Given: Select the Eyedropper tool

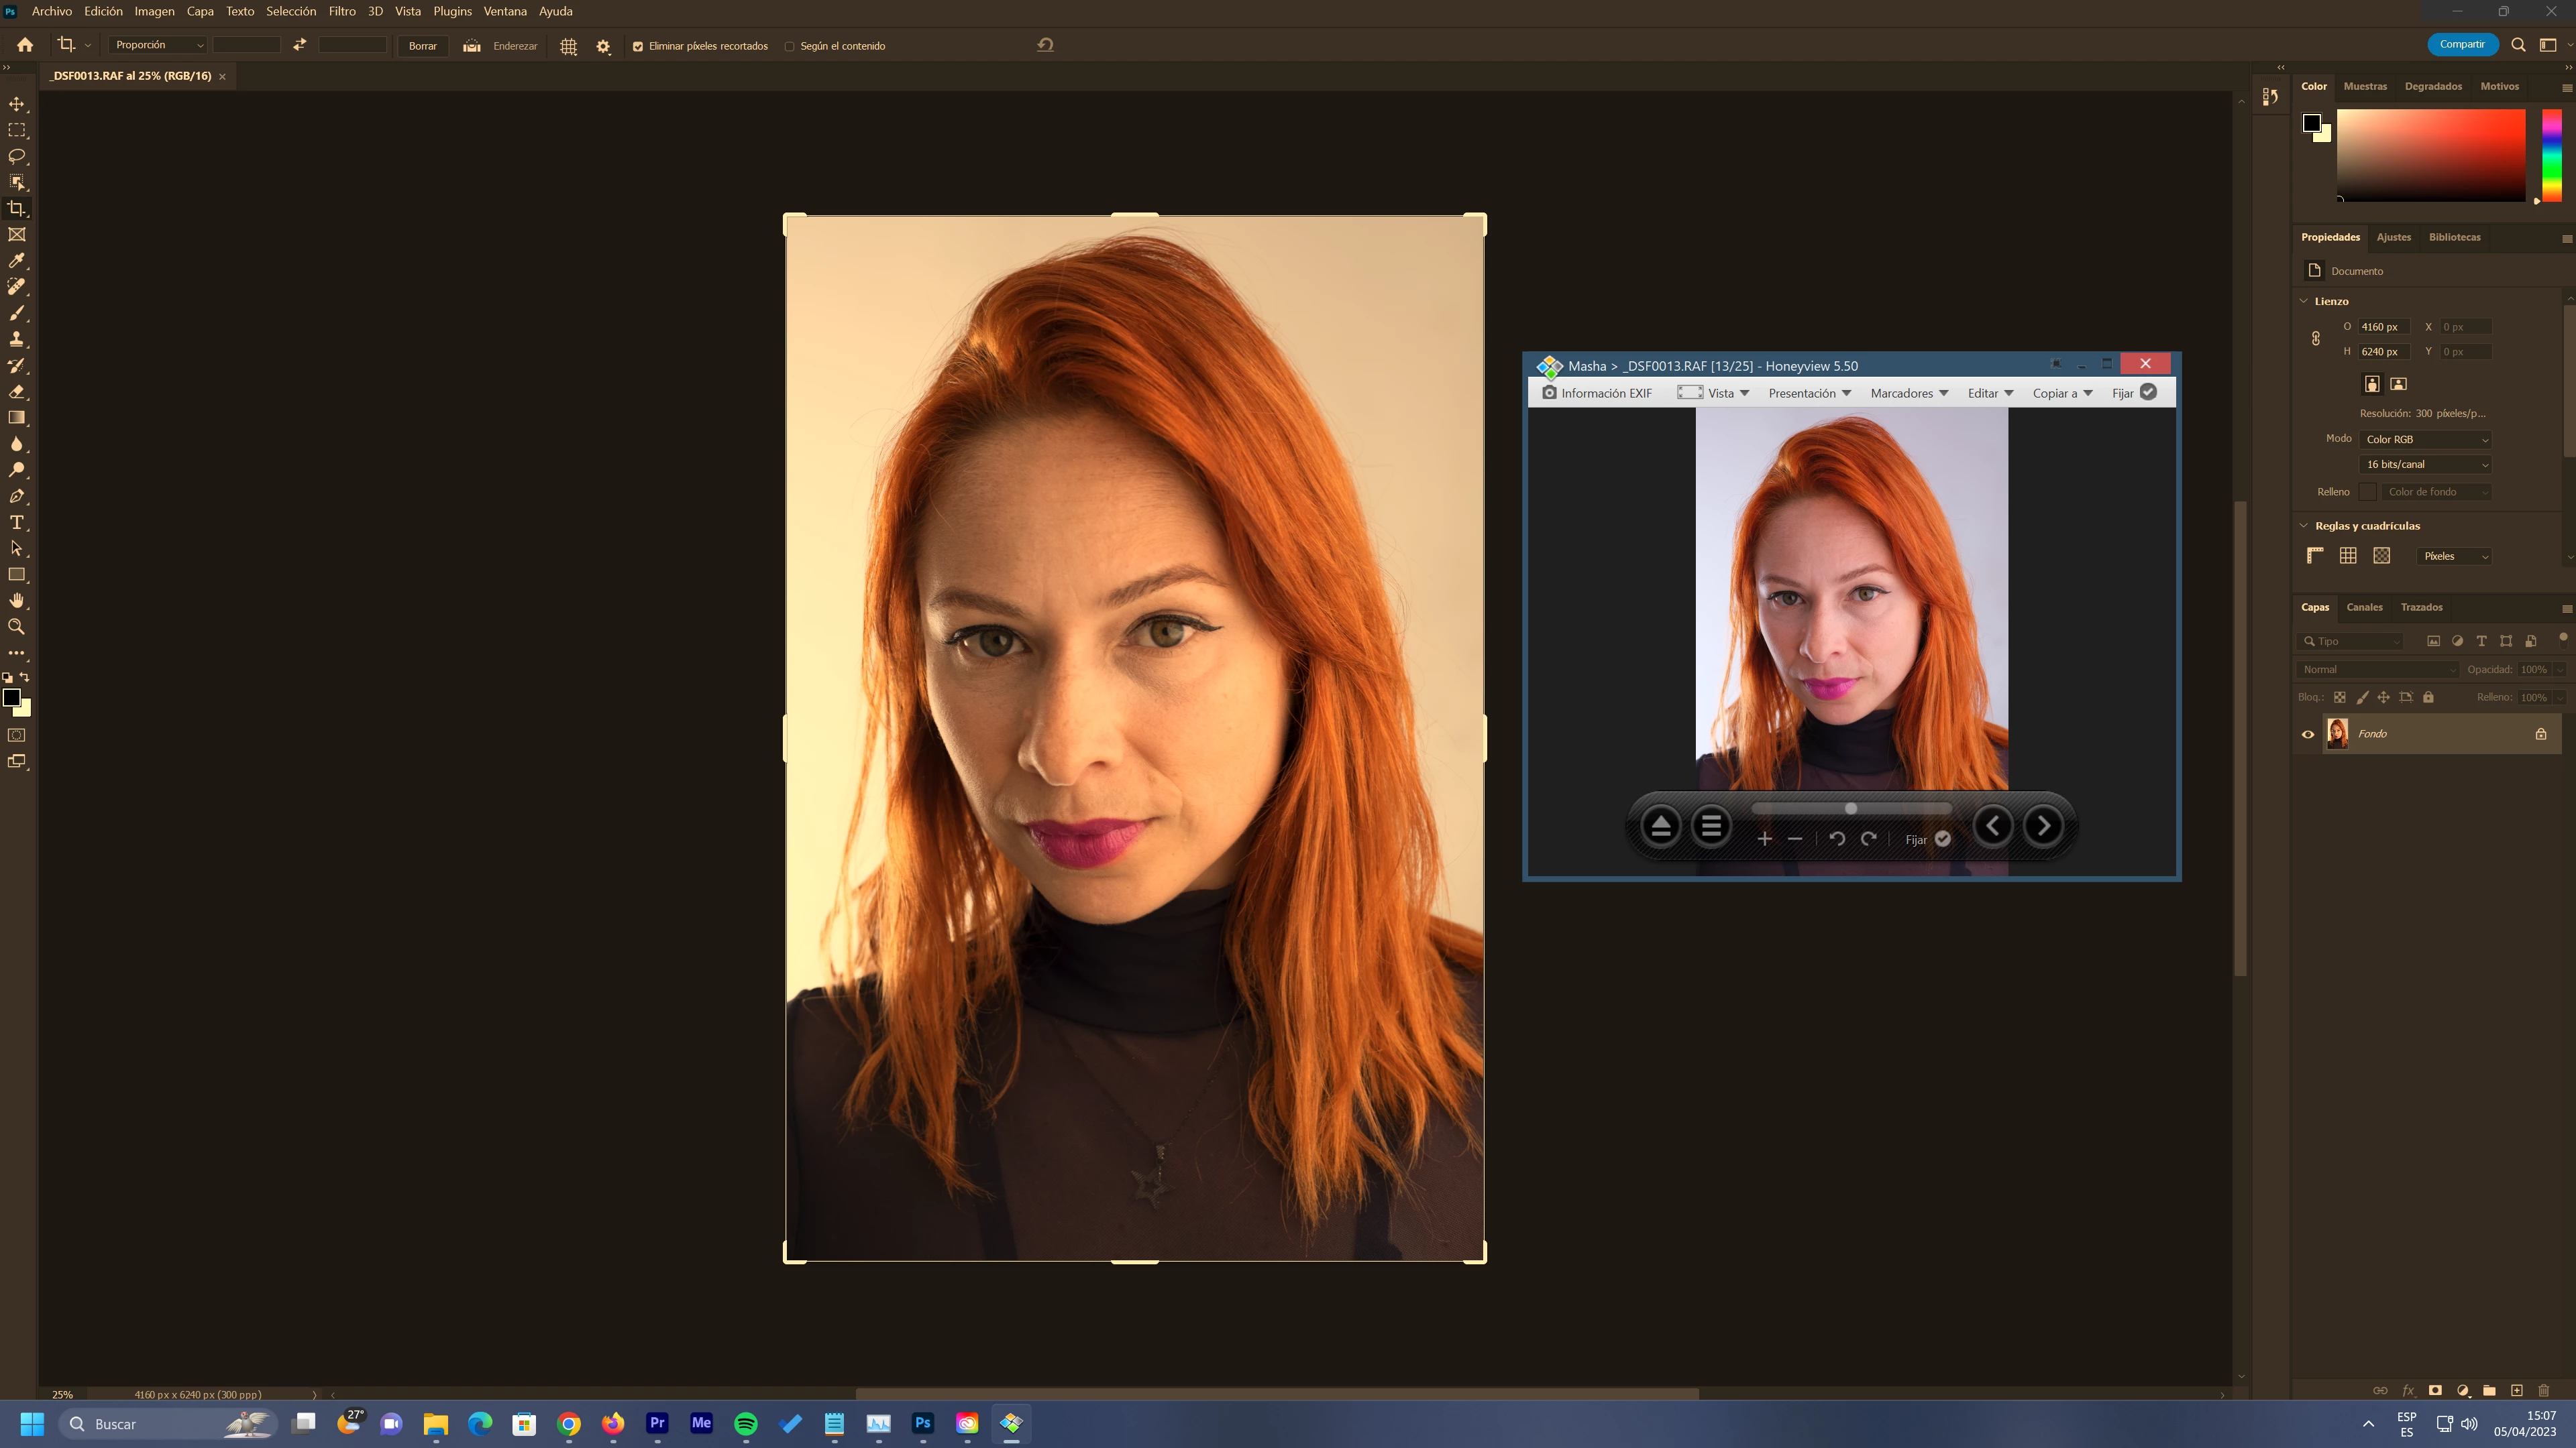Looking at the screenshot, I should tap(17, 261).
